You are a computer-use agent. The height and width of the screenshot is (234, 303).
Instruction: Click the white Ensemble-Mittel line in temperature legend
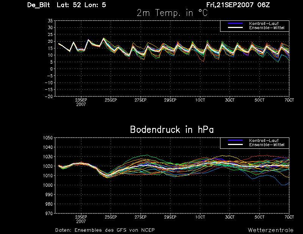235,28
